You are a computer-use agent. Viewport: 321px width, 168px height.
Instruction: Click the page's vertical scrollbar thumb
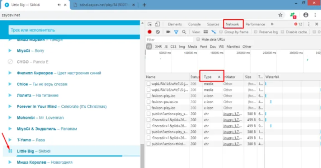point(142,156)
